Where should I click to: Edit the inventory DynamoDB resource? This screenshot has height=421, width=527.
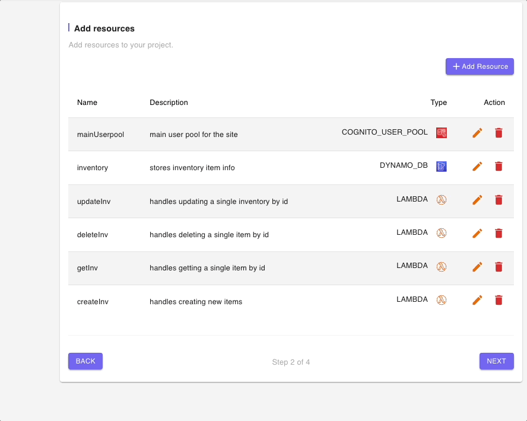click(x=477, y=166)
